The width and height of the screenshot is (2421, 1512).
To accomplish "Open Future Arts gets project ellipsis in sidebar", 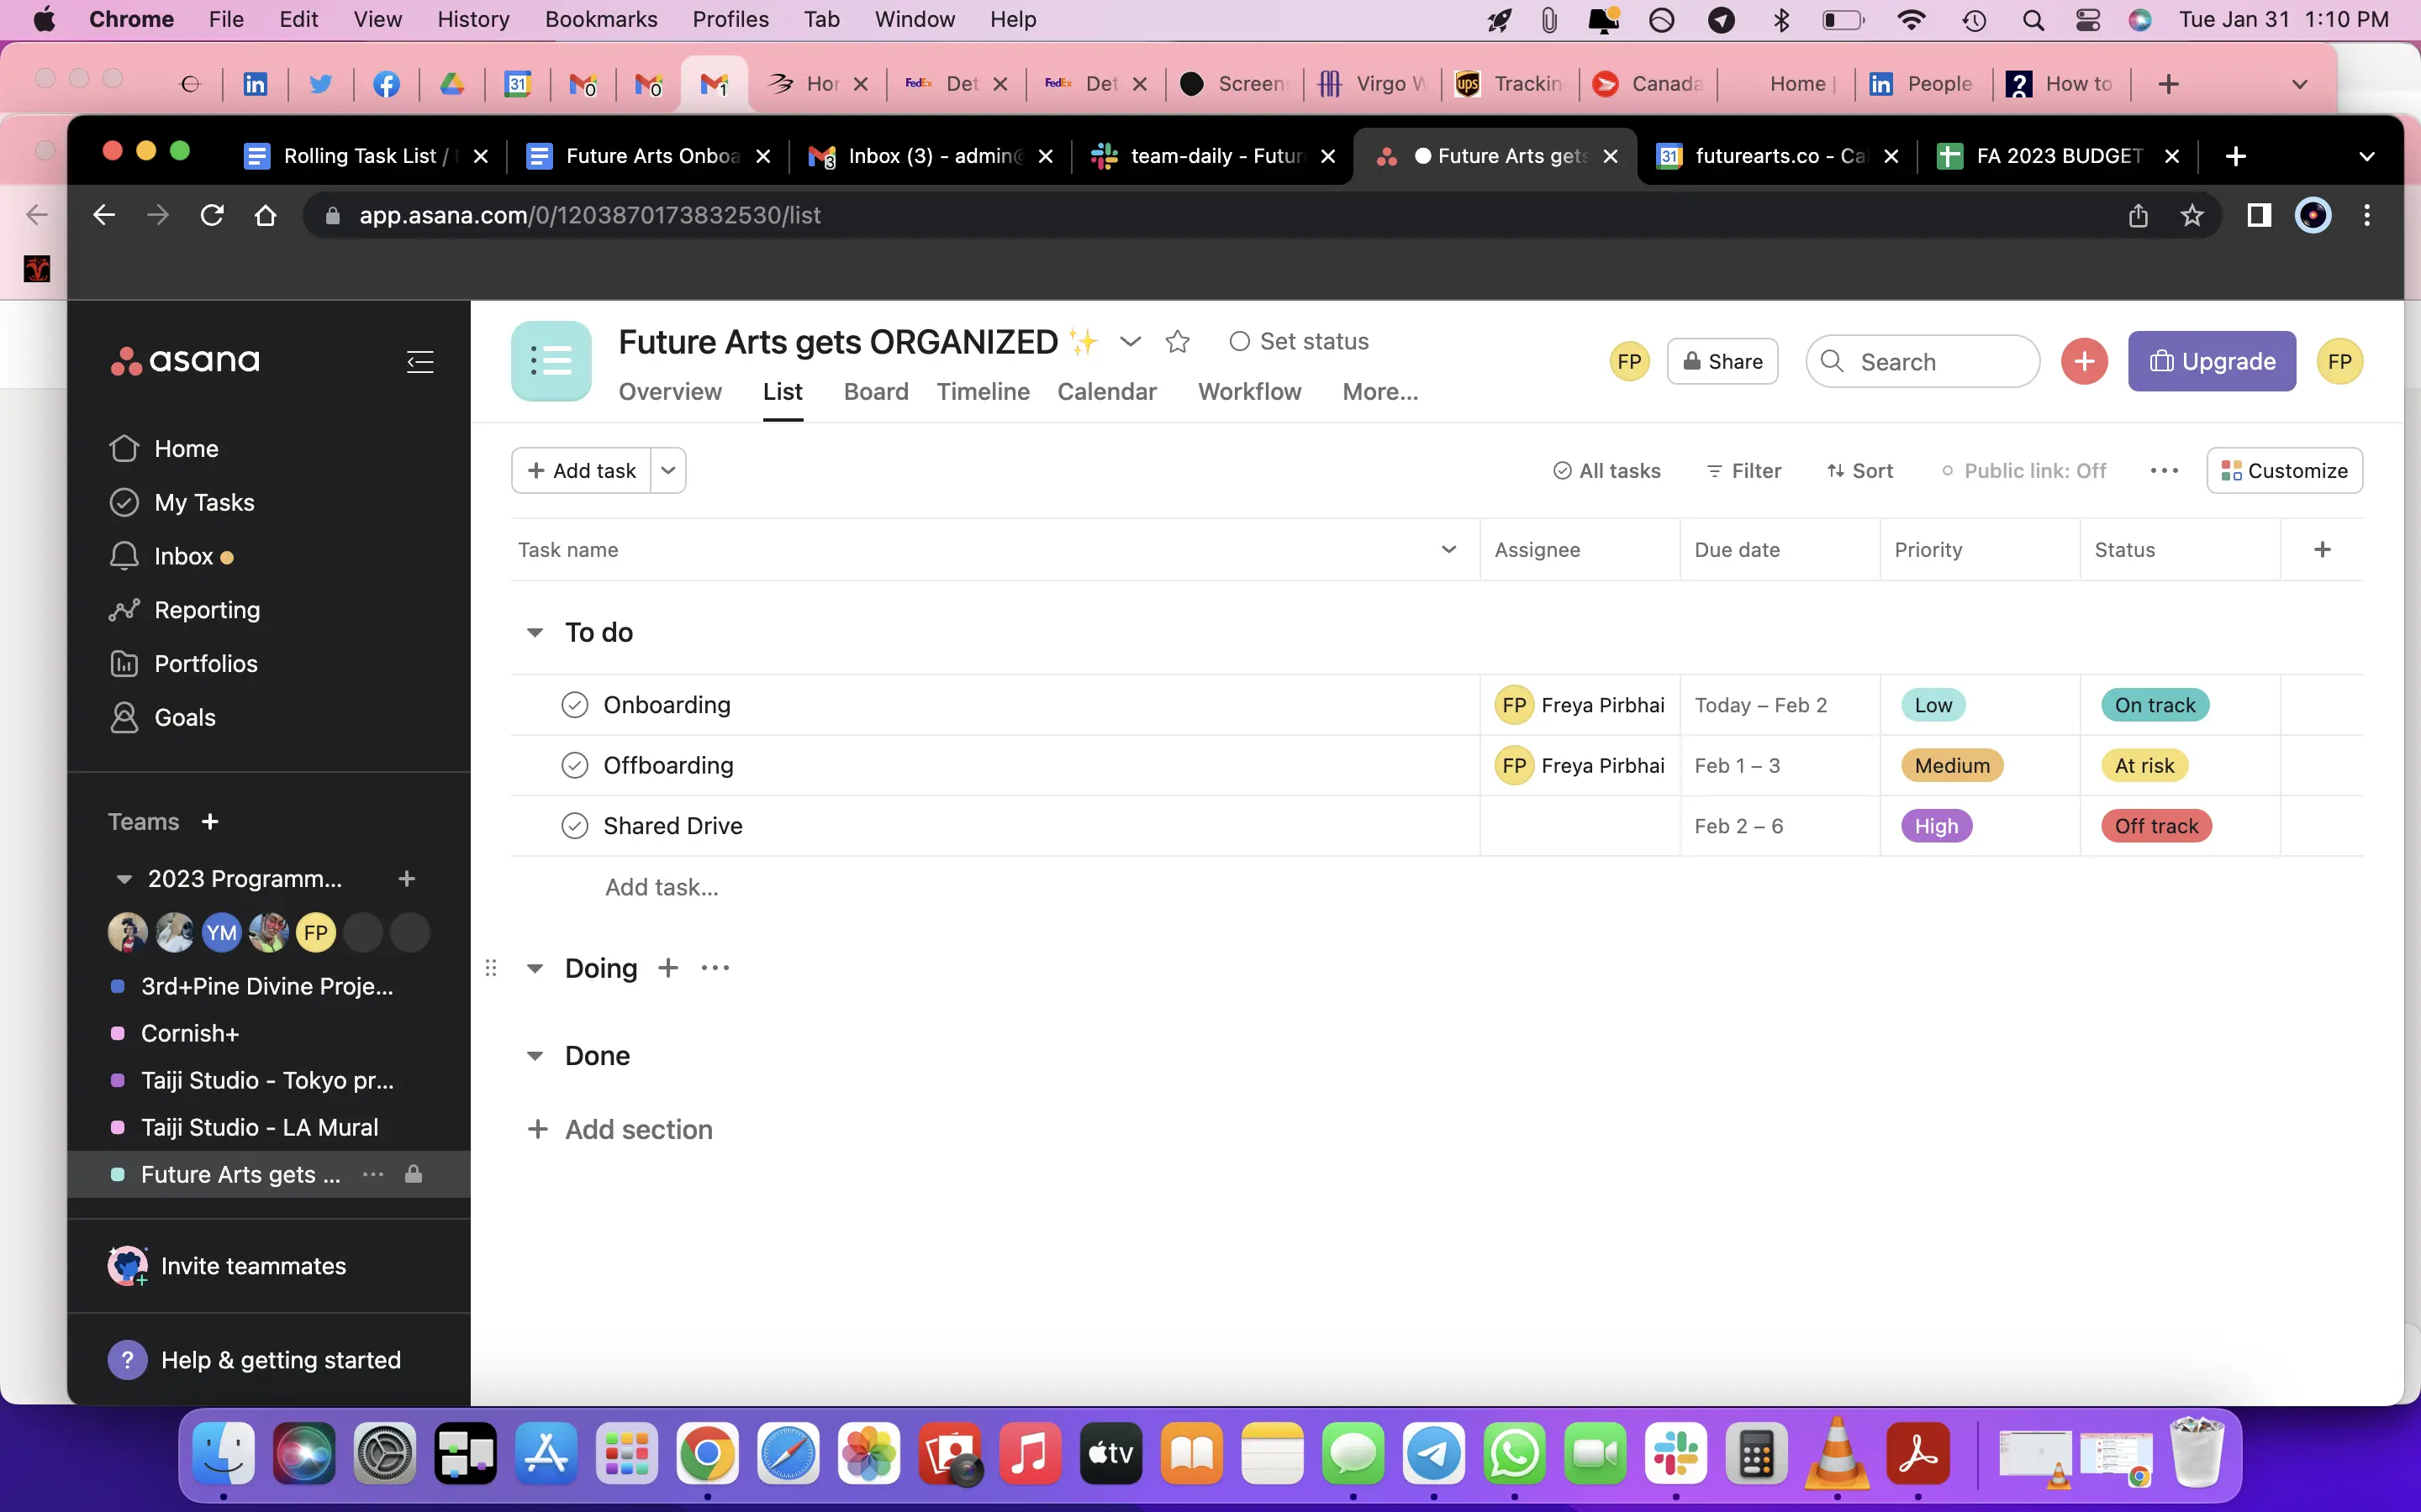I will pyautogui.click(x=373, y=1174).
